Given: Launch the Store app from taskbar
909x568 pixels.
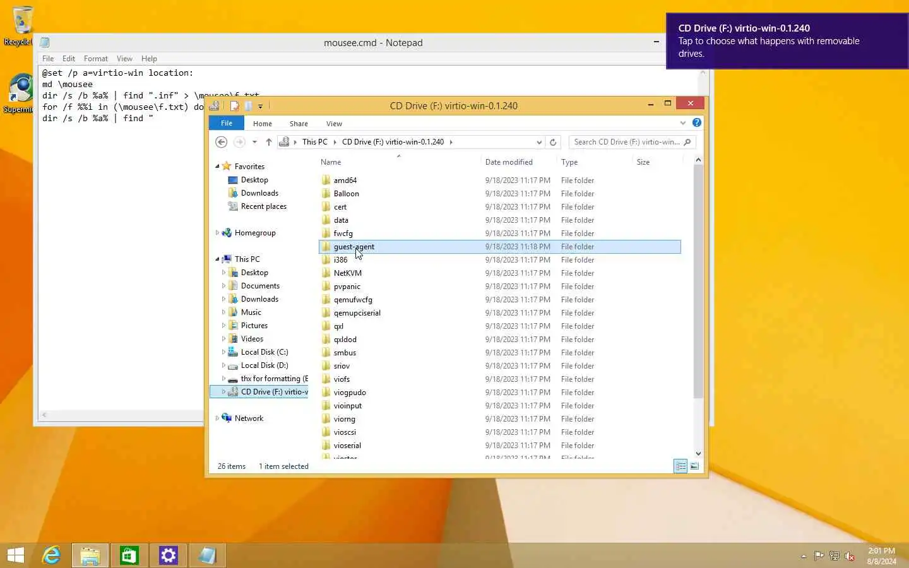Looking at the screenshot, I should 129,555.
